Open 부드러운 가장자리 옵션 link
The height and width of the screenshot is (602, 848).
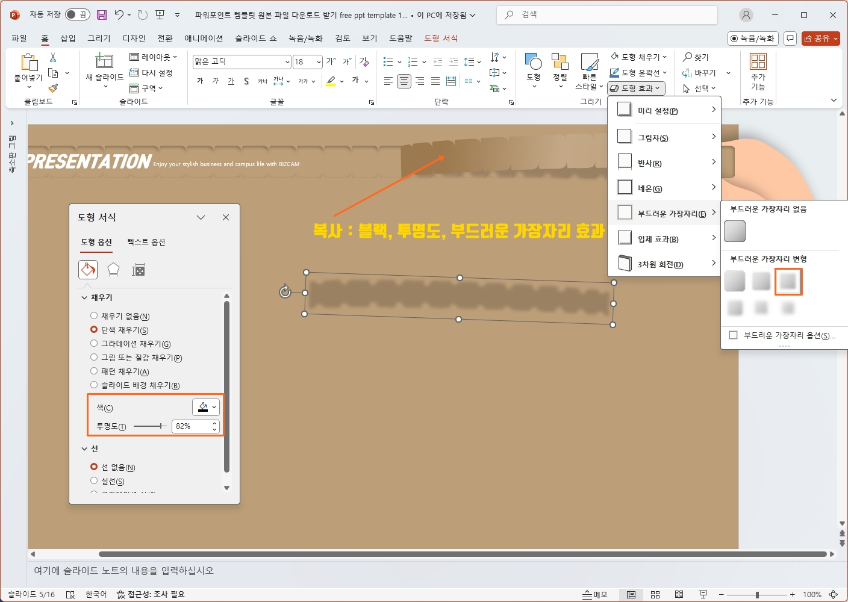click(x=784, y=335)
